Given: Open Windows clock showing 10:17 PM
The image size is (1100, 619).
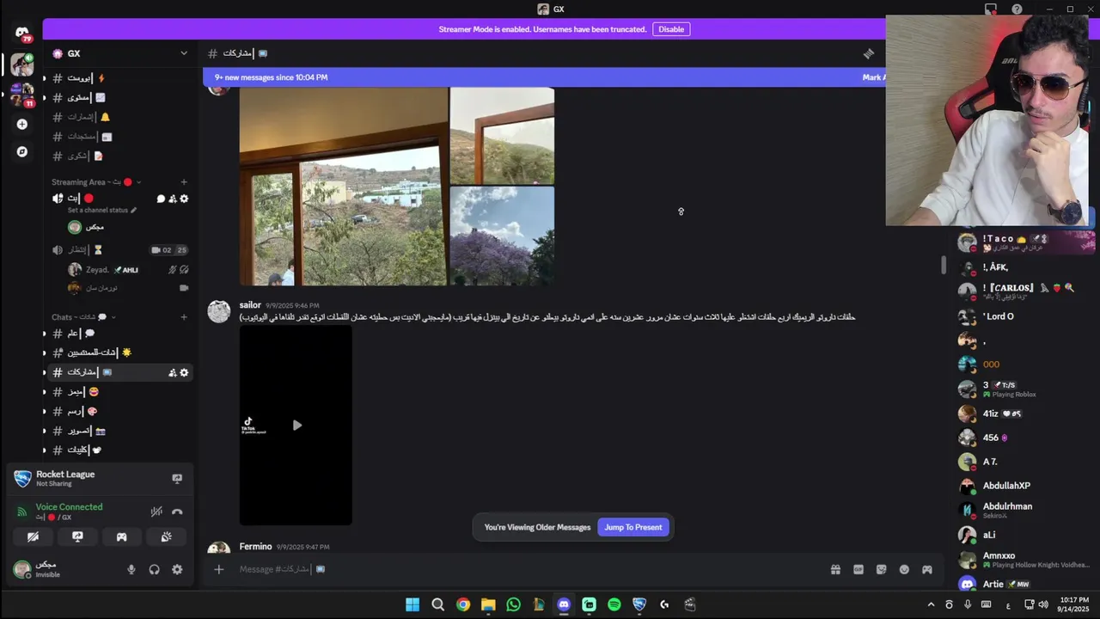Looking at the screenshot, I should 1074,604.
